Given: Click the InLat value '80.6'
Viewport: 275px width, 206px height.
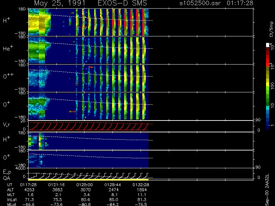Looking at the screenshot, I should coord(86,200).
